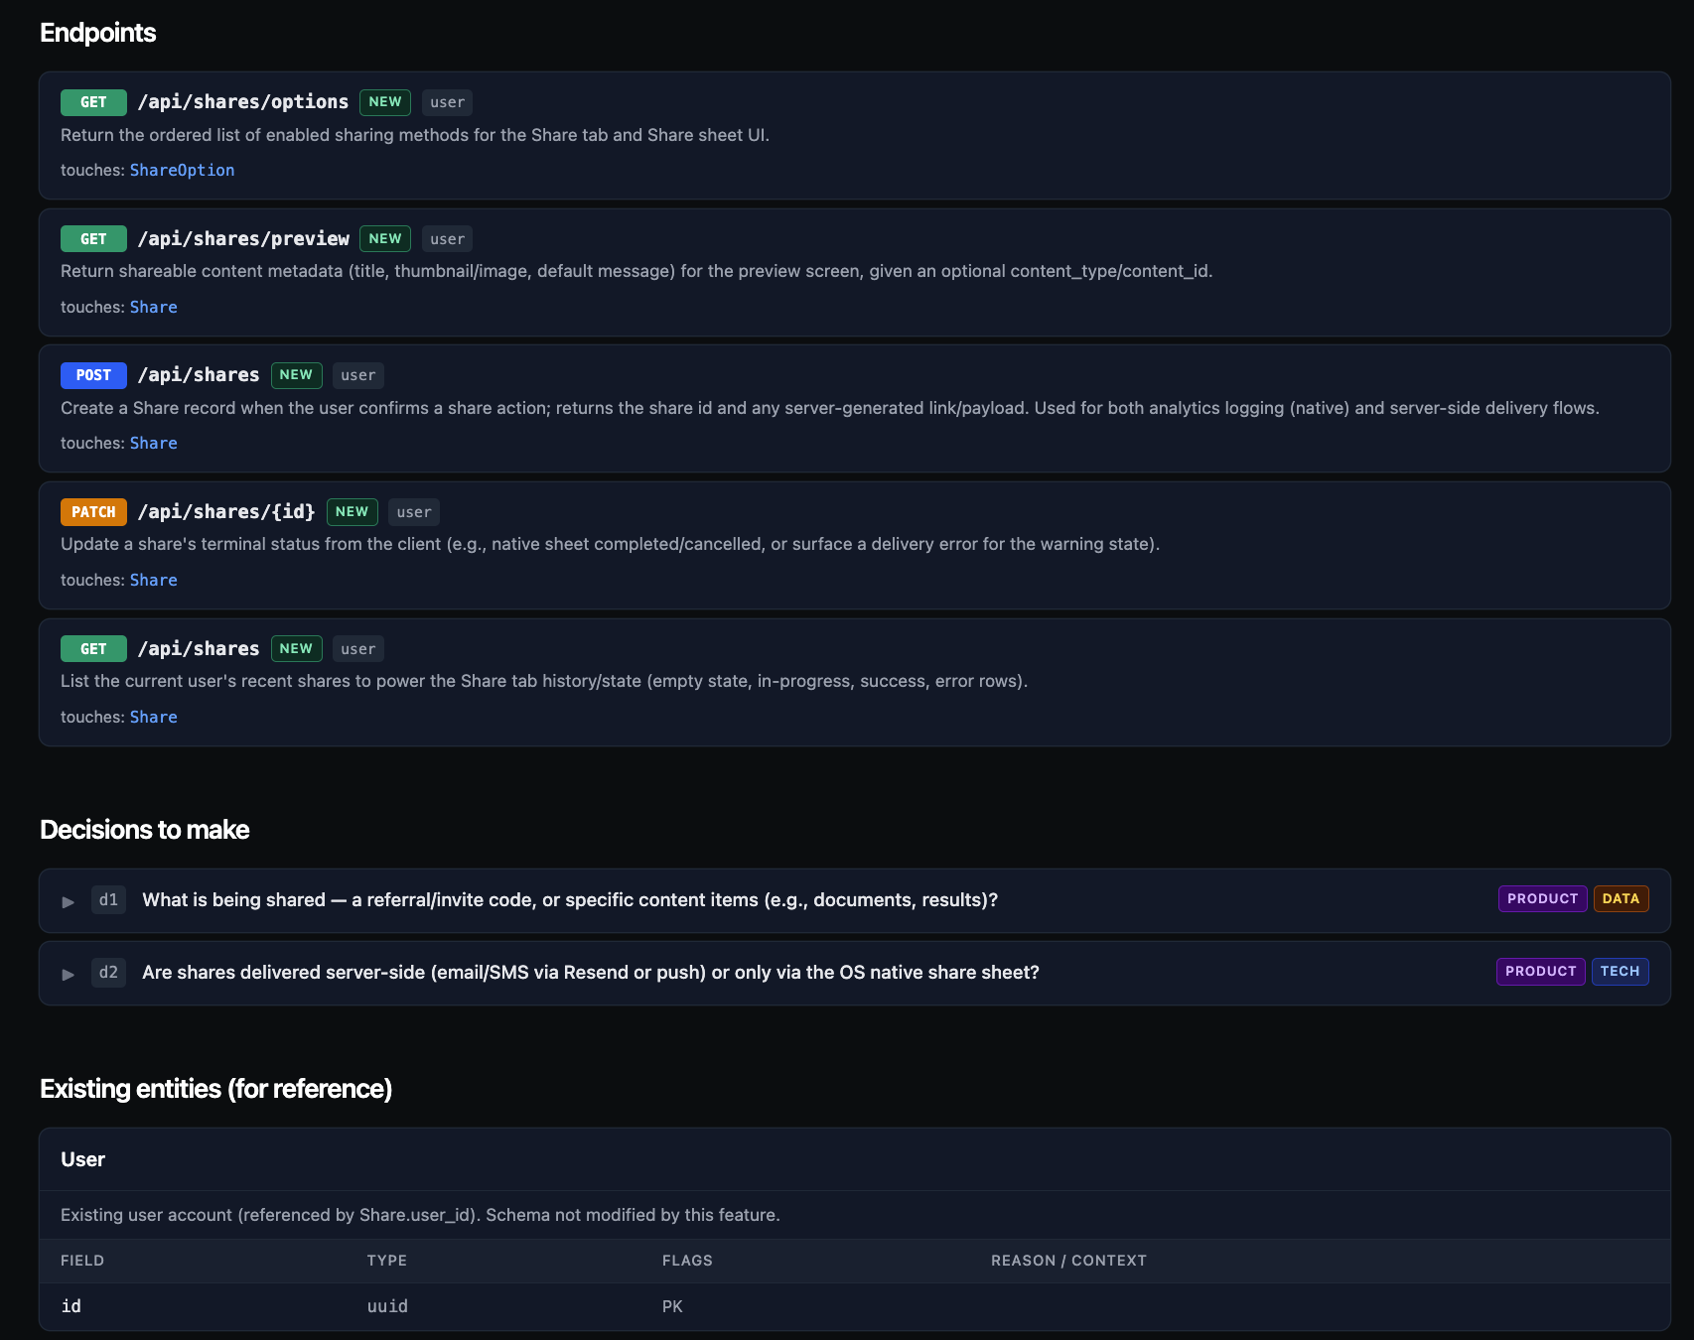Image resolution: width=1694 pixels, height=1340 pixels.
Task: Click user tag on /api/shares/options
Action: (447, 102)
